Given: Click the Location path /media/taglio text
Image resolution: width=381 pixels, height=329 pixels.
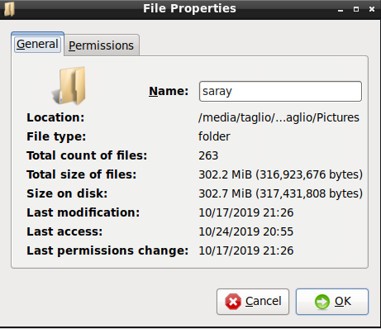Looking at the screenshot, I should (x=279, y=117).
